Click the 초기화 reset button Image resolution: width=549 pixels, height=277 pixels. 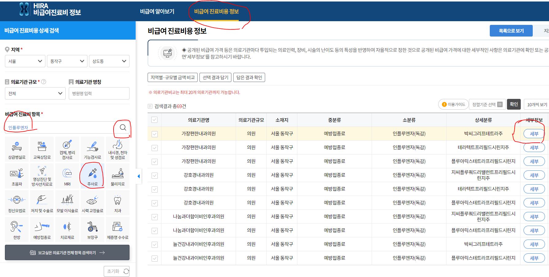117,271
